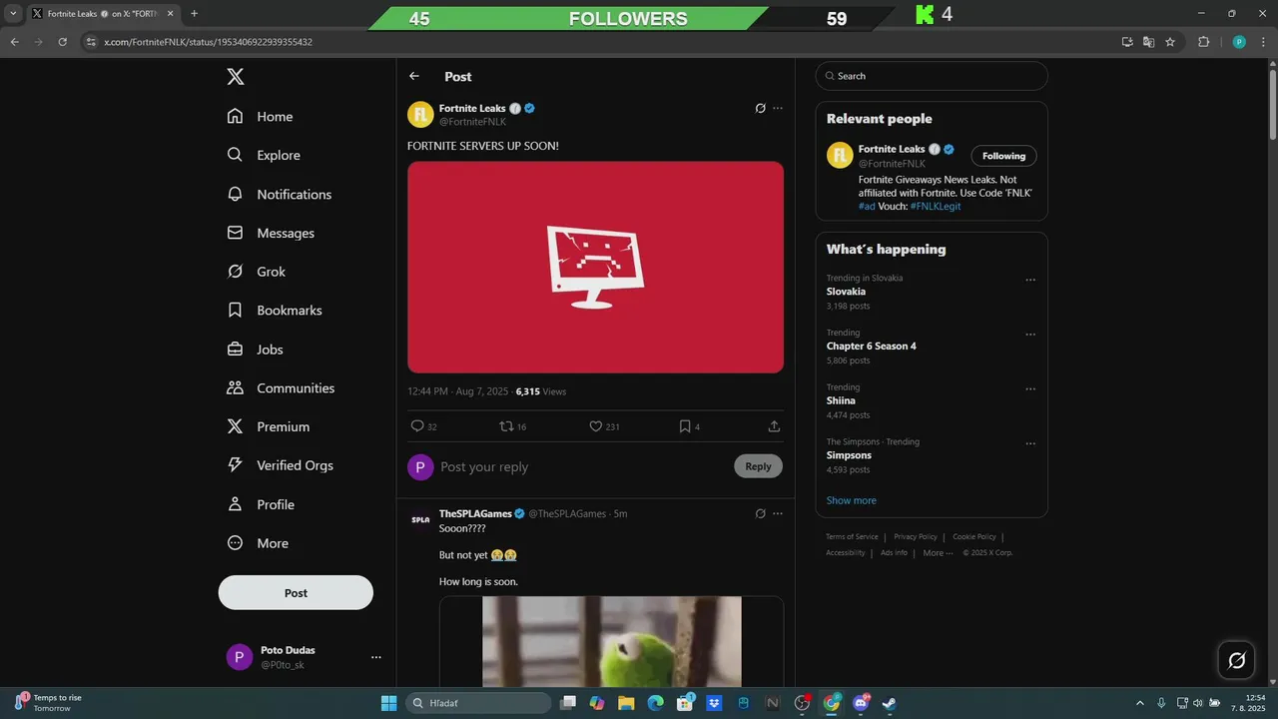
Task: Open the Windows Start button
Action: [x=388, y=703]
